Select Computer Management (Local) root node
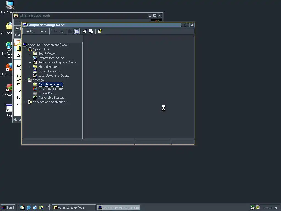281x211 pixels. 48,45
